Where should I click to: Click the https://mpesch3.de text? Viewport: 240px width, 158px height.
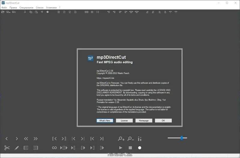105,78
